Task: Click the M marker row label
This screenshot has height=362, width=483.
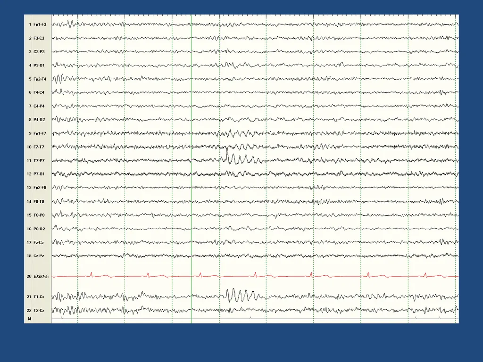Action: (x=30, y=319)
